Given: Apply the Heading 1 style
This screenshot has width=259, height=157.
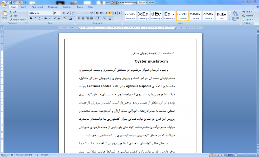Looking at the screenshot, I should (143, 16).
